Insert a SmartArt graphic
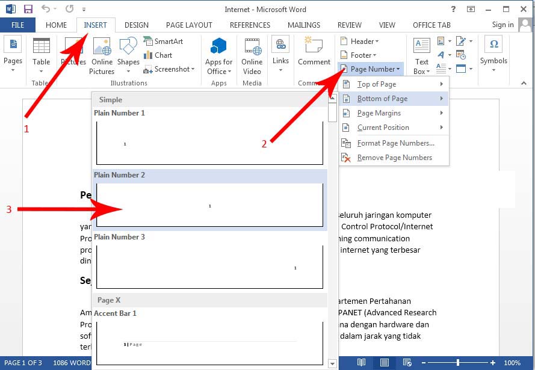535x370 pixels. (163, 42)
